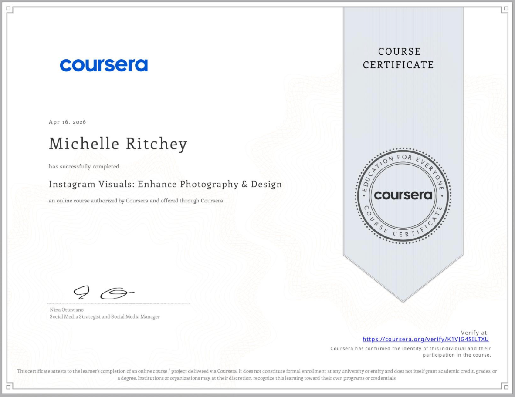Viewport: 515px width, 397px height.
Task: Click the handwritten signature above Nina Ottaviano
Action: pyautogui.click(x=104, y=293)
